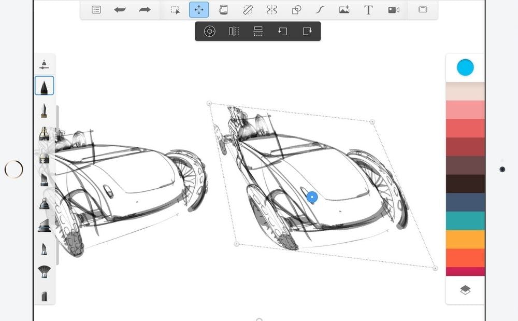Viewport: 518px width, 321px height.
Task: Undo the last action
Action: pos(120,10)
